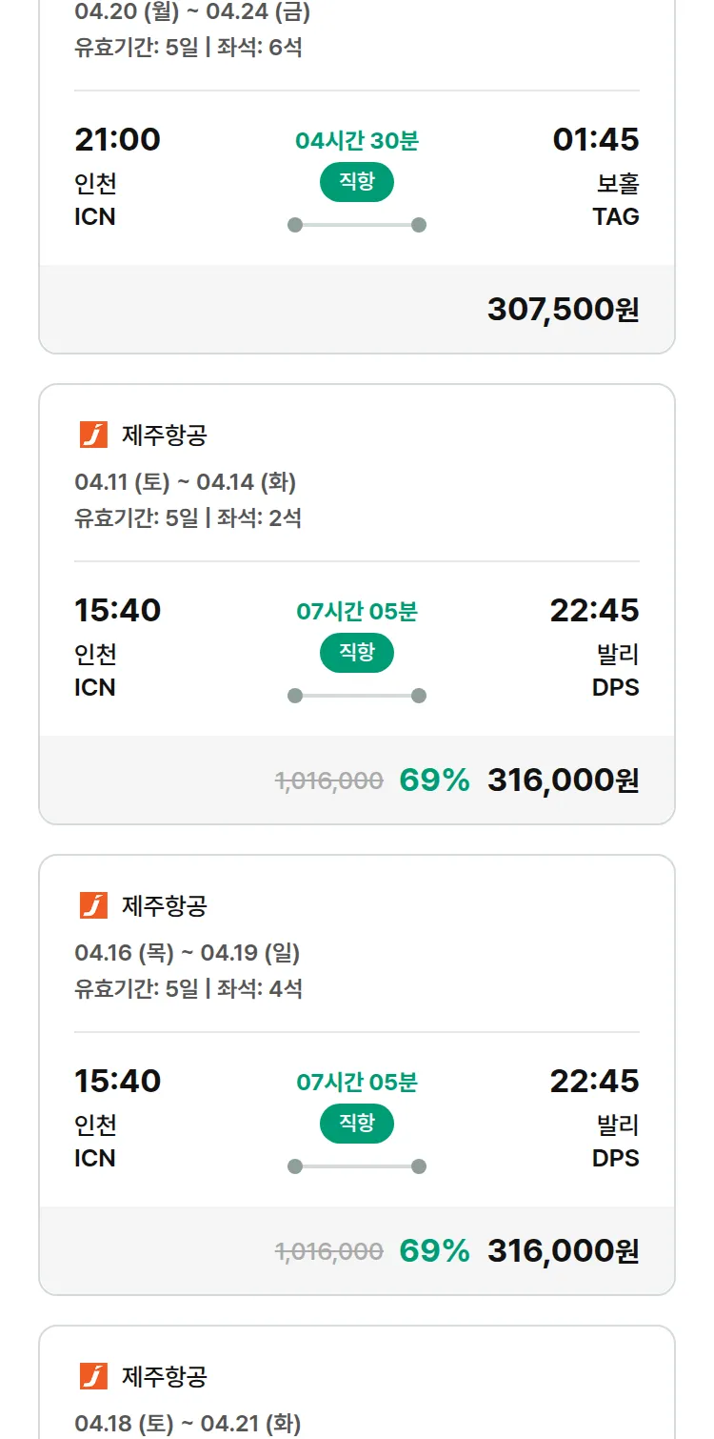This screenshot has width=714, height=1439.
Task: Click Jeju Air logo on 04.16 flight card
Action: pos(93,905)
